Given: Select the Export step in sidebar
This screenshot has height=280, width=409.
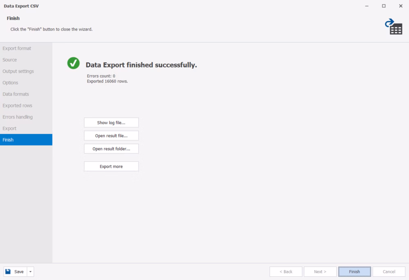Looking at the screenshot, I should 26,129.
